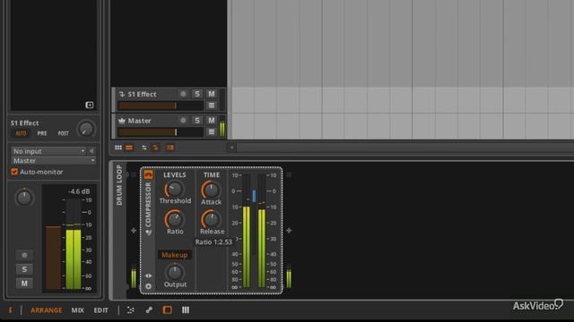This screenshot has height=322, width=574.
Task: Toggle the Auto-monitor checkbox
Action: point(14,172)
